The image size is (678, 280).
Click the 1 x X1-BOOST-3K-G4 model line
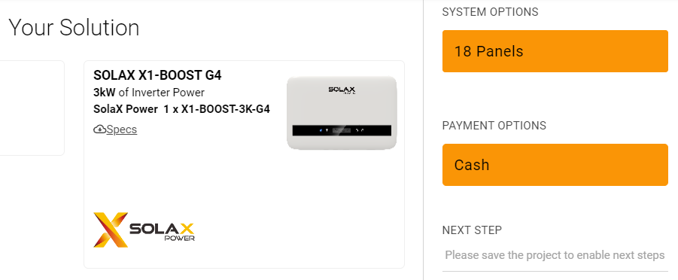217,109
